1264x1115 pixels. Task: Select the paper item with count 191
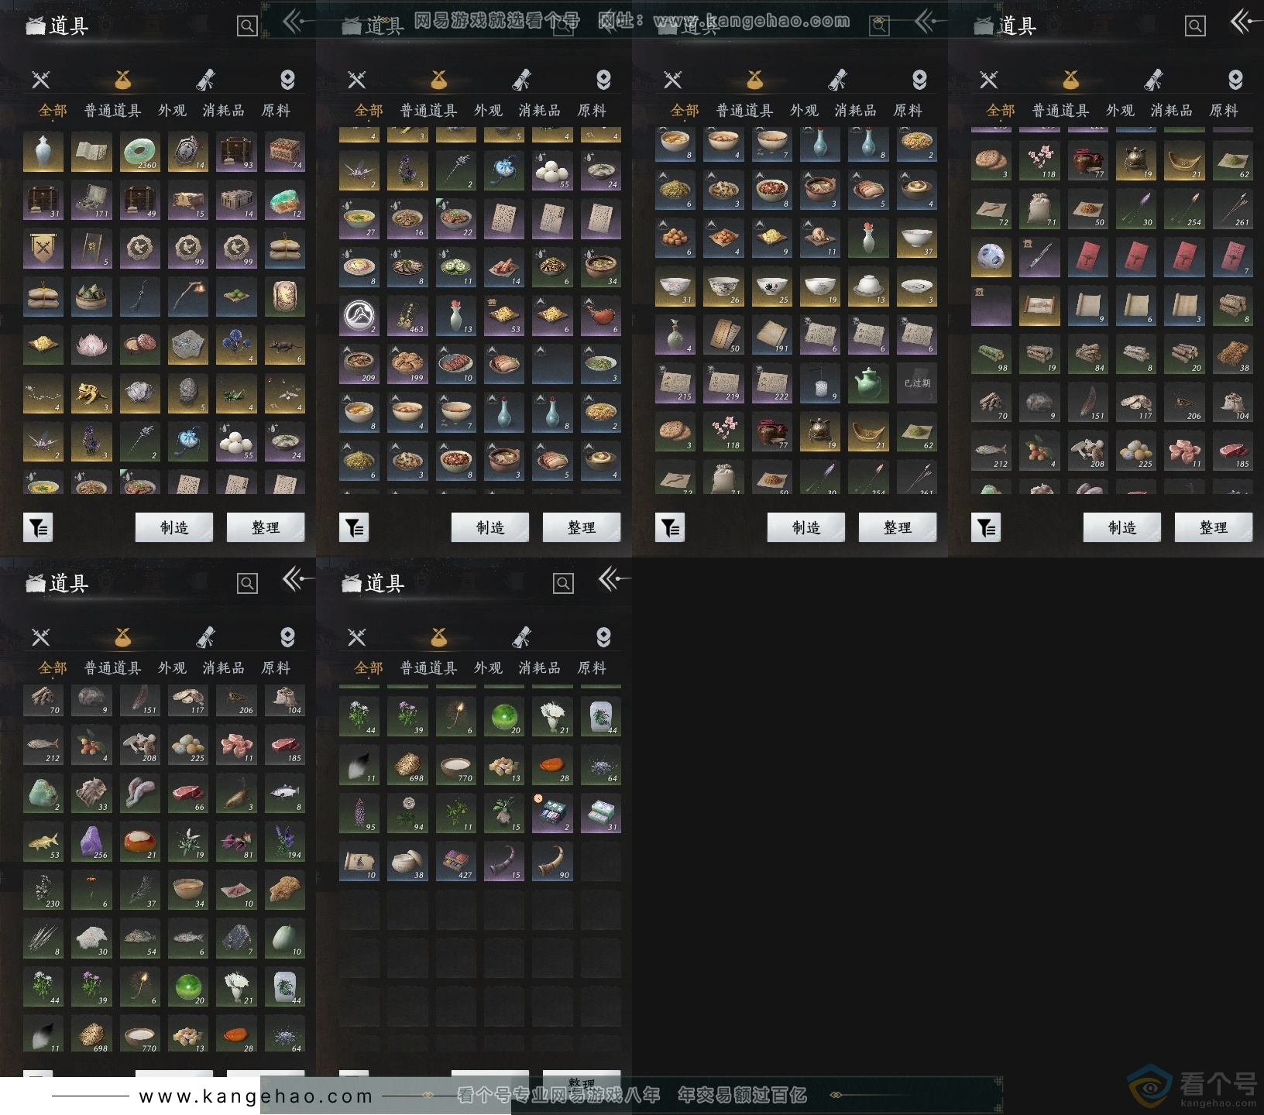[x=772, y=335]
